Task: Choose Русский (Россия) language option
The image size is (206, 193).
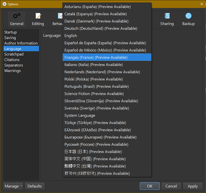Action: (107, 144)
